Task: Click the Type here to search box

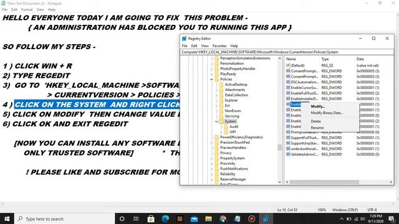Action: [65, 218]
